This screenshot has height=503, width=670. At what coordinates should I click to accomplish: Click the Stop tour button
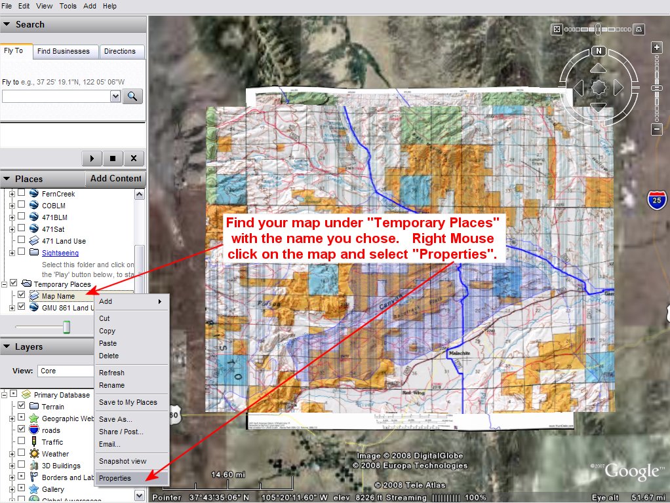pos(113,158)
